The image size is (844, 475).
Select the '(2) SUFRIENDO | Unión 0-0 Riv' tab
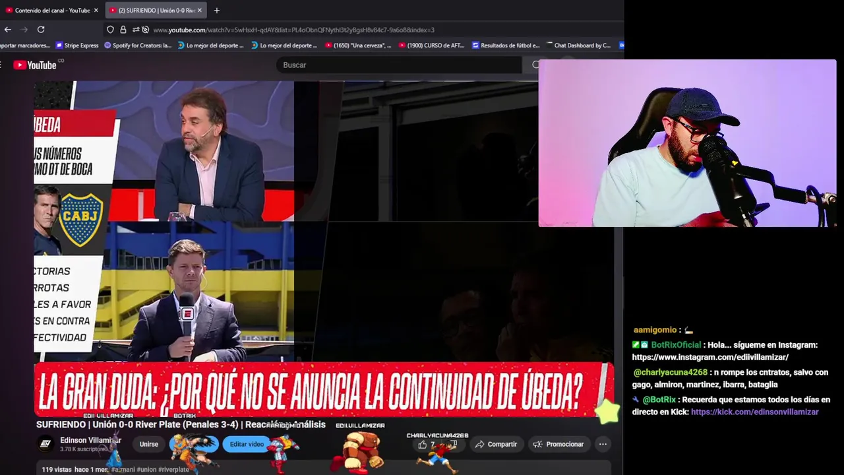click(156, 10)
